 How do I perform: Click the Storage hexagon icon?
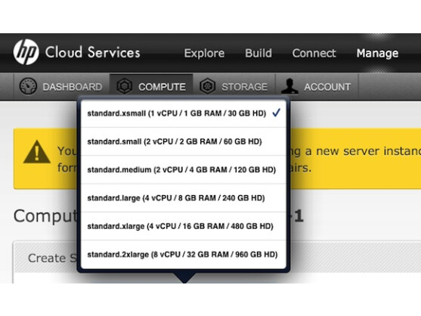coord(208,86)
